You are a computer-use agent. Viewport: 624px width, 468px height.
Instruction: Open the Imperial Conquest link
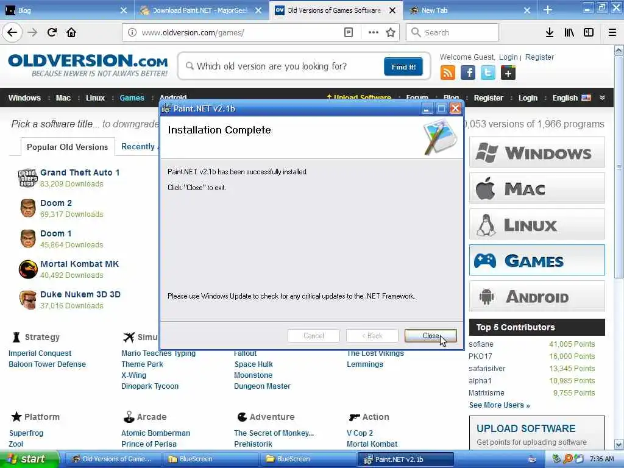click(x=40, y=353)
